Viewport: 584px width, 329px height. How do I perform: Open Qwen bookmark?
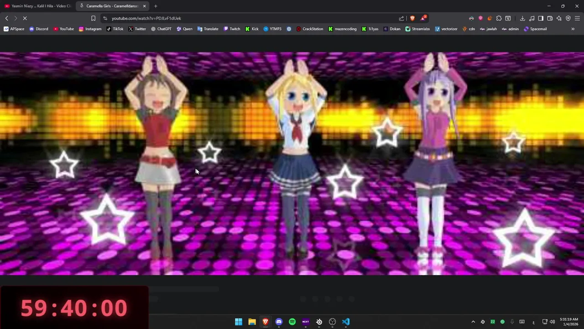[x=184, y=29]
